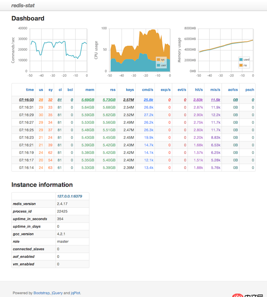Screen dimensions: 267x297
Task: Click the 25.8k cmd/s value
Action: [148, 100]
